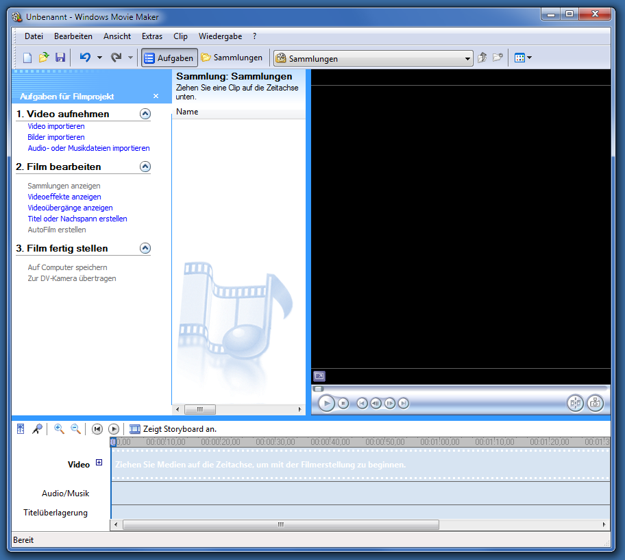The image size is (625, 560).
Task: Open the undo history dropdown arrow
Action: [99, 58]
